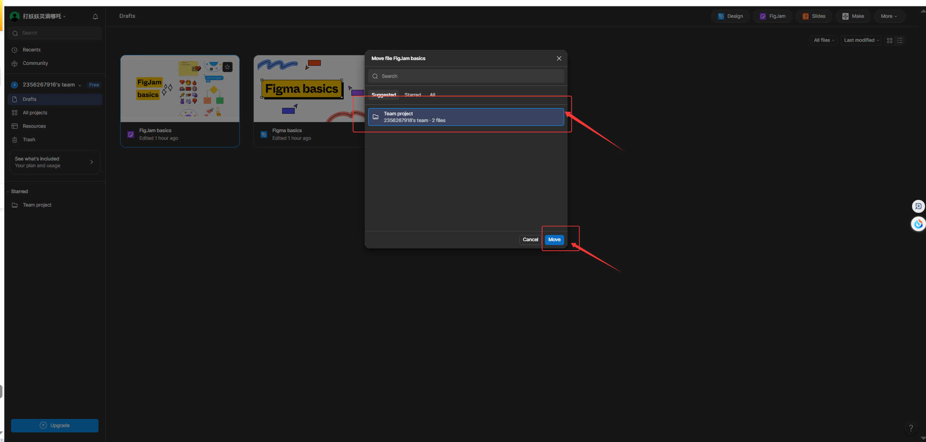Click the search field in Move dialog

[x=466, y=76]
